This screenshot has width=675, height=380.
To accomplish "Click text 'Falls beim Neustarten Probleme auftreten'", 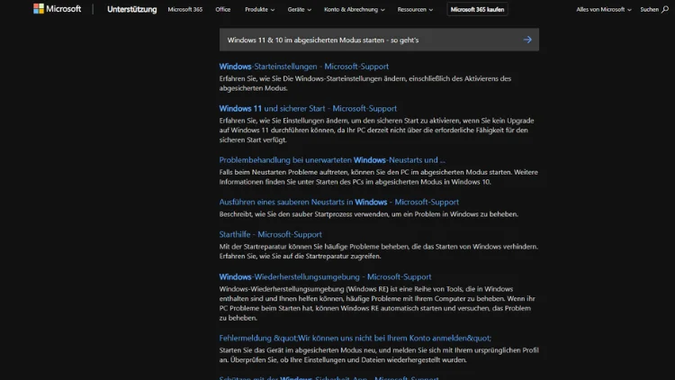I will 378,176.
